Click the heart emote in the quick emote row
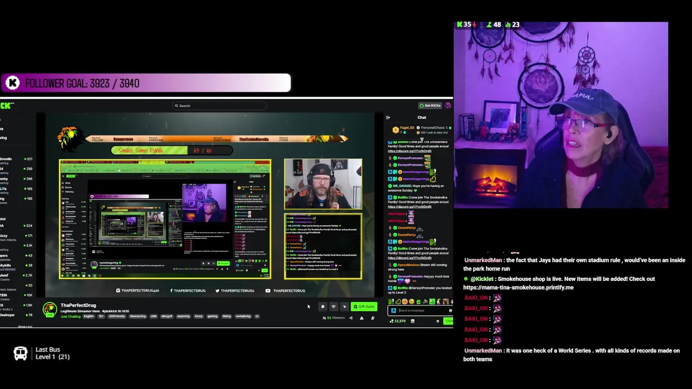Image resolution: width=692 pixels, height=389 pixels. 397,301
